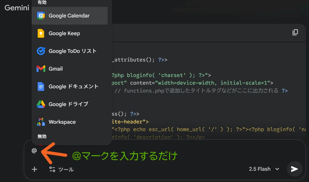This screenshot has height=182, width=309.
Task: Choose Google ToDo リスト extension
Action: [70, 51]
